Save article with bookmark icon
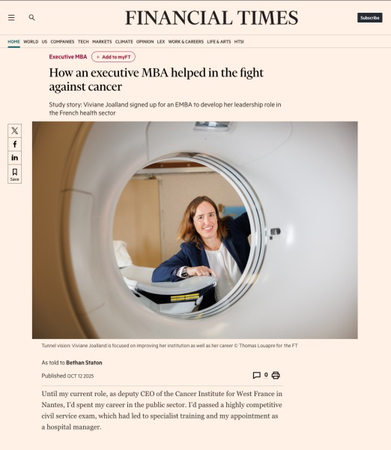Image resolution: width=391 pixels, height=450 pixels. point(15,174)
